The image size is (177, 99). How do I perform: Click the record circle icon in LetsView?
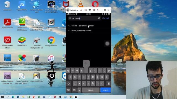click(85, 10)
